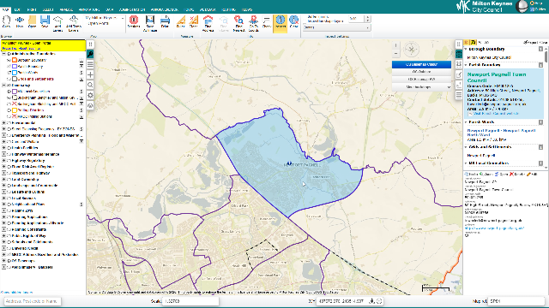Click the info icon with red cross
Screen dimensions: 549x308
tap(293, 21)
